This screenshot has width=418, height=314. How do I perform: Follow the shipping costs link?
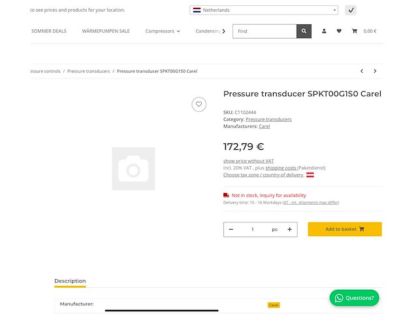[x=281, y=168]
